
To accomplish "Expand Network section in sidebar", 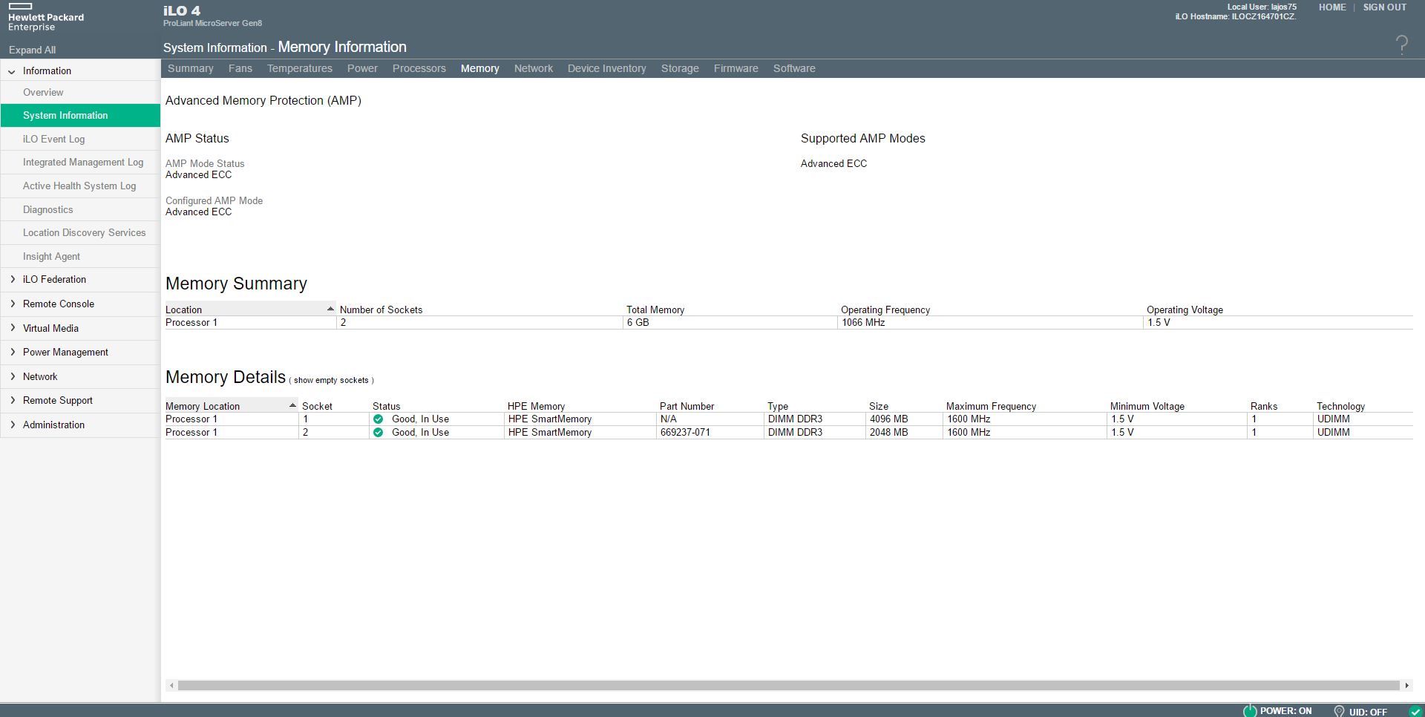I will [13, 377].
